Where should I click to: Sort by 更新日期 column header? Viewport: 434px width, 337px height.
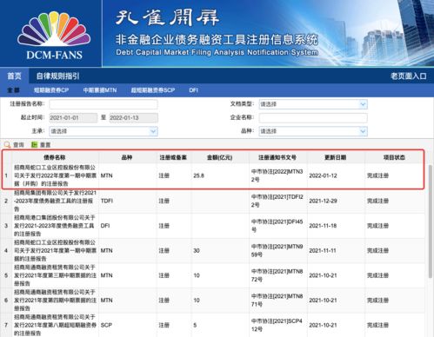(x=335, y=157)
